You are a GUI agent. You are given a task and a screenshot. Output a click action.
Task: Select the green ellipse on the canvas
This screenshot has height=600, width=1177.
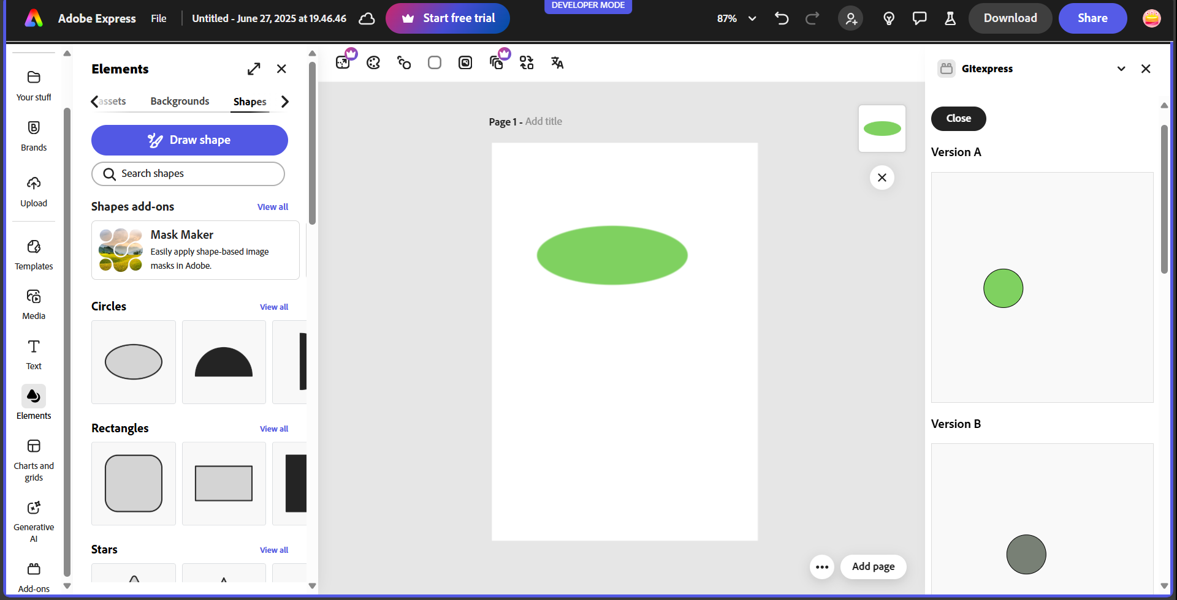click(x=612, y=255)
